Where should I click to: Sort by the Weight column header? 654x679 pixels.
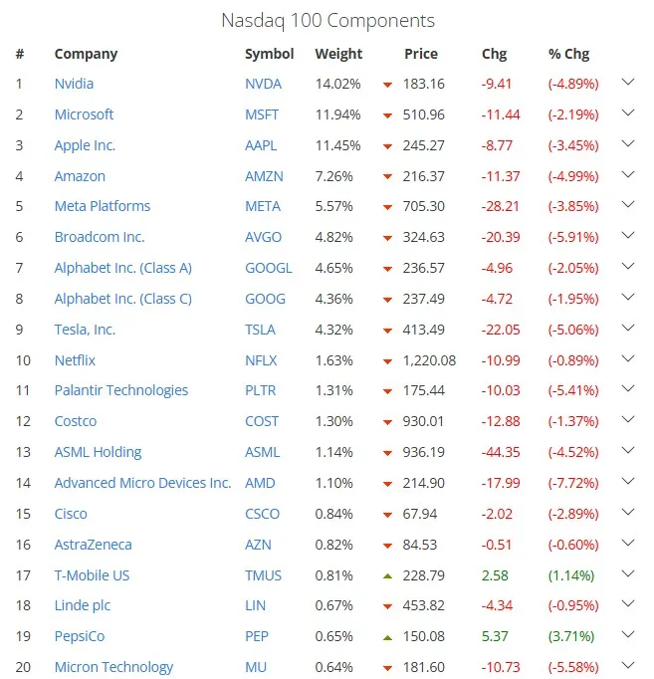[338, 54]
